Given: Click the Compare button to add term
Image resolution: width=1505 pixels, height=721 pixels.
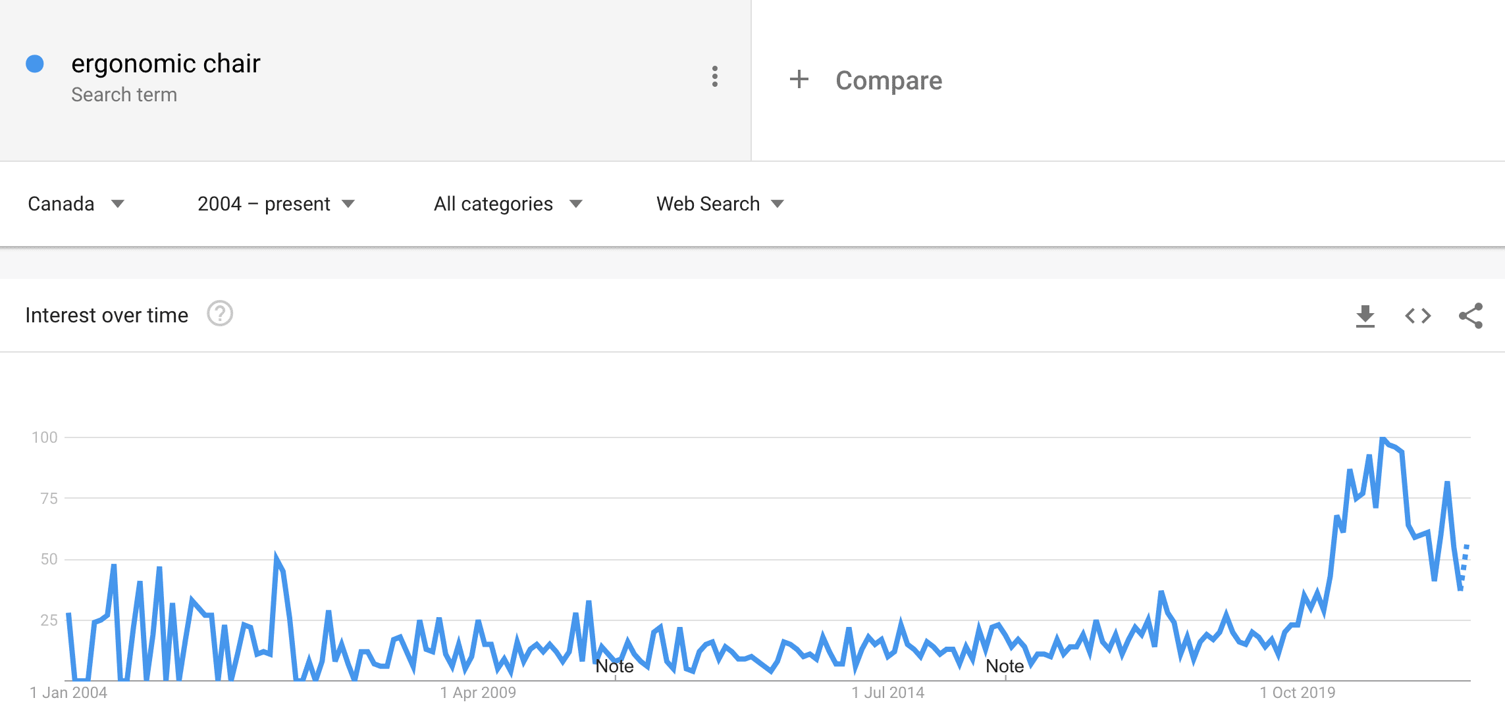Looking at the screenshot, I should (888, 80).
